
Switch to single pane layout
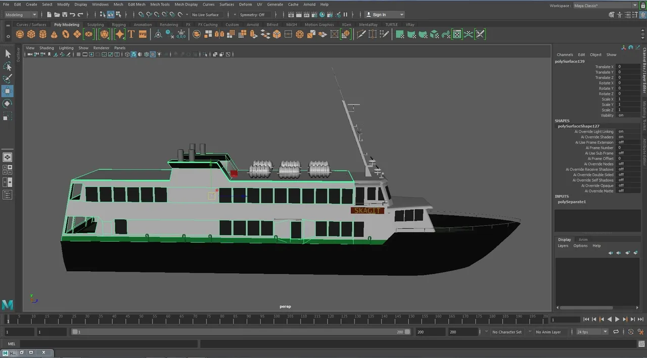pos(8,157)
